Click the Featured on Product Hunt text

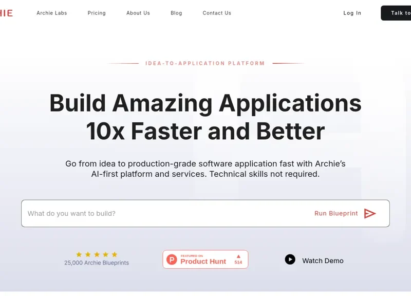(203, 261)
